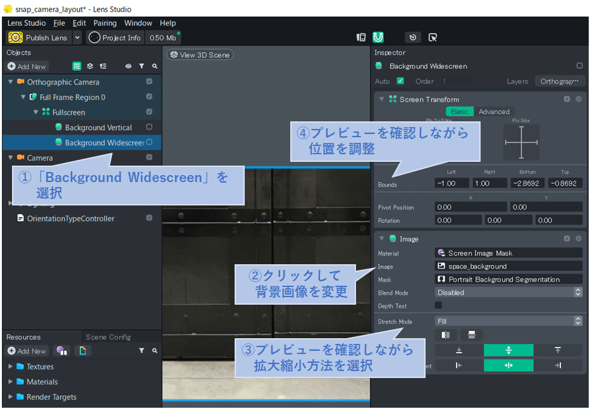This screenshot has height=409, width=590.
Task: Open search in the Objects panel
Action: point(155,66)
